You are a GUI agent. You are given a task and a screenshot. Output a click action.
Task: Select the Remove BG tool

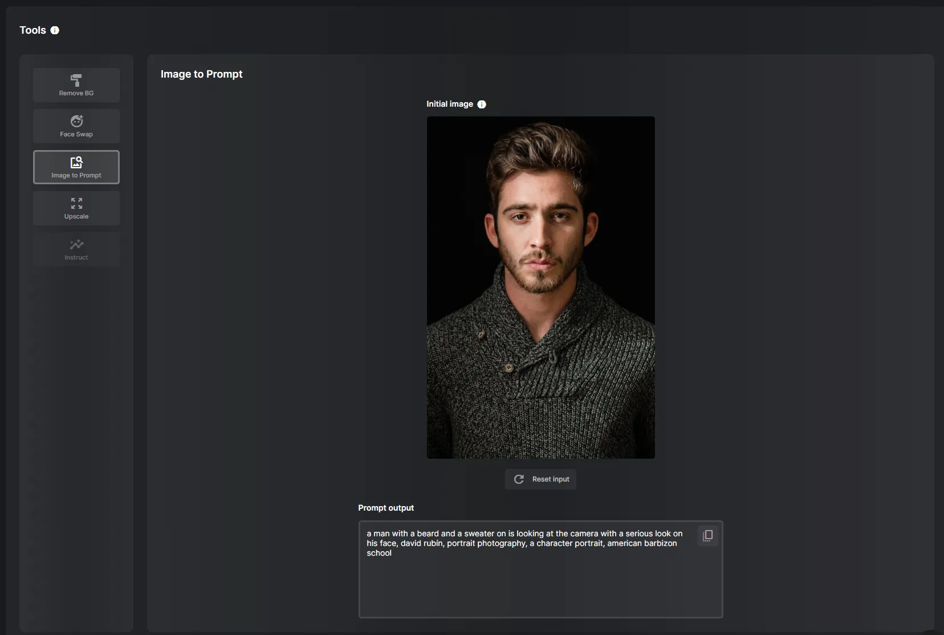pyautogui.click(x=76, y=85)
